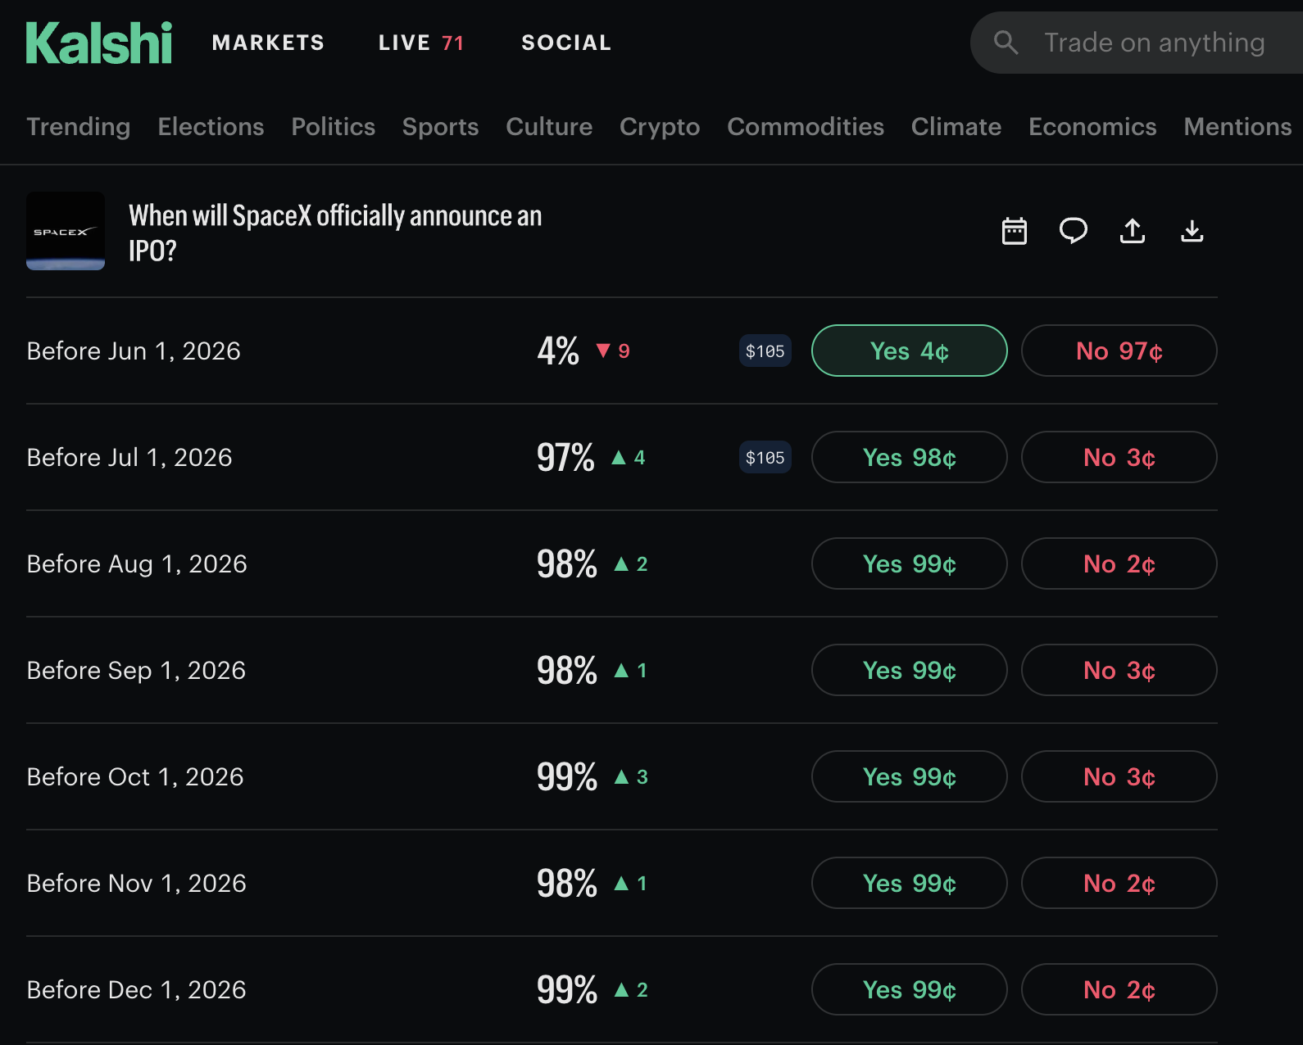Viewport: 1303px width, 1045px height.
Task: Buy No 2¢ for Before Aug 1, 2026
Action: pos(1119,563)
